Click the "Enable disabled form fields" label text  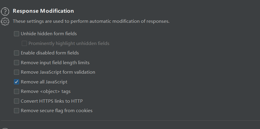click(50, 53)
